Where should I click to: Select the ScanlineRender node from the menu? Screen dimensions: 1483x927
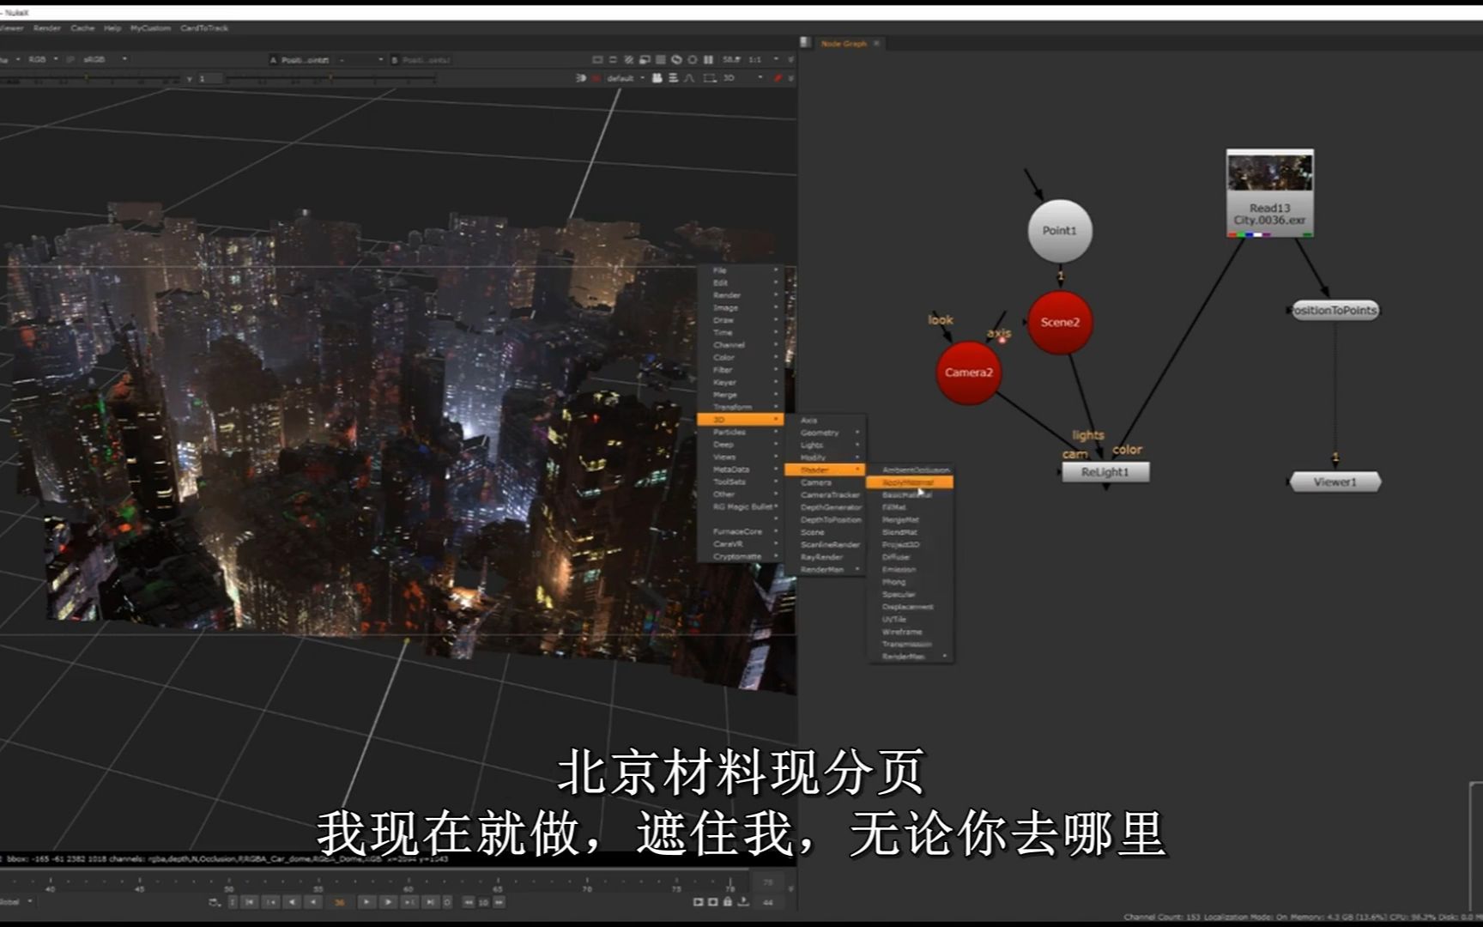click(828, 544)
